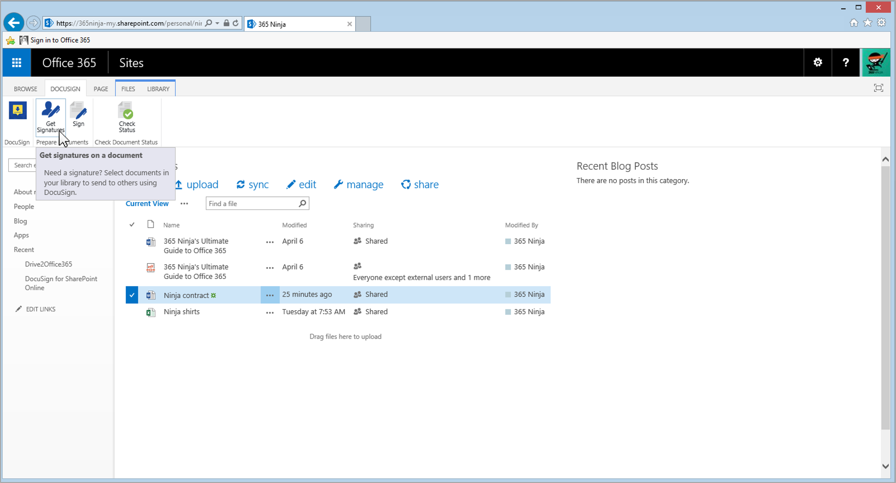Screen dimensions: 896x483
Task: Open ellipsis for PDF Ultimate Guide file
Action: tap(269, 268)
